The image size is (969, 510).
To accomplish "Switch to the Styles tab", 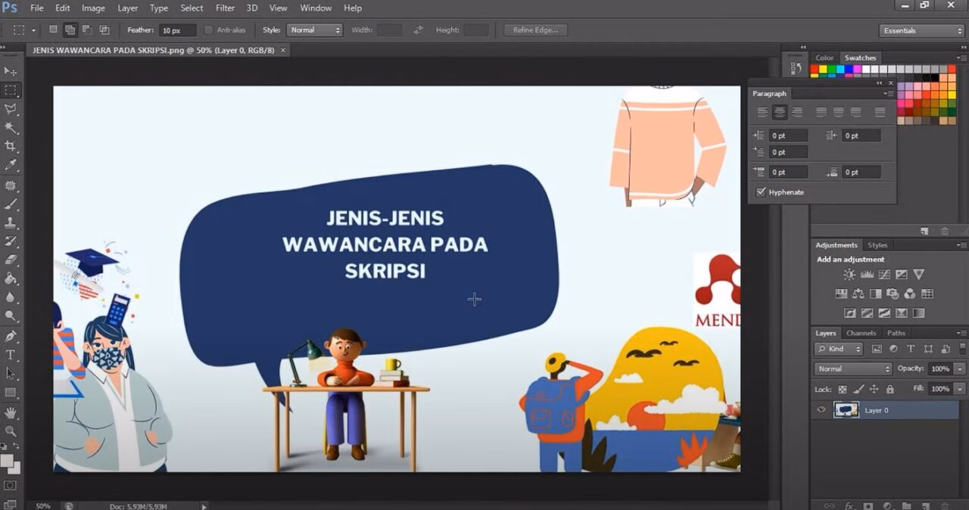I will [877, 245].
